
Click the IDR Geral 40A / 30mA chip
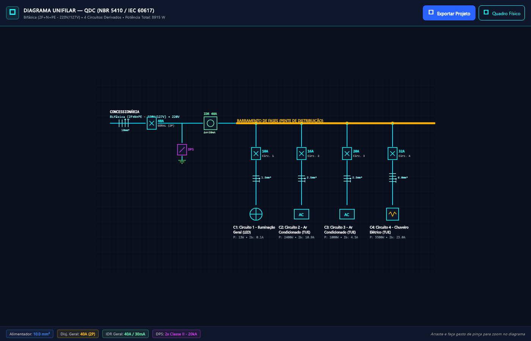pos(125,334)
